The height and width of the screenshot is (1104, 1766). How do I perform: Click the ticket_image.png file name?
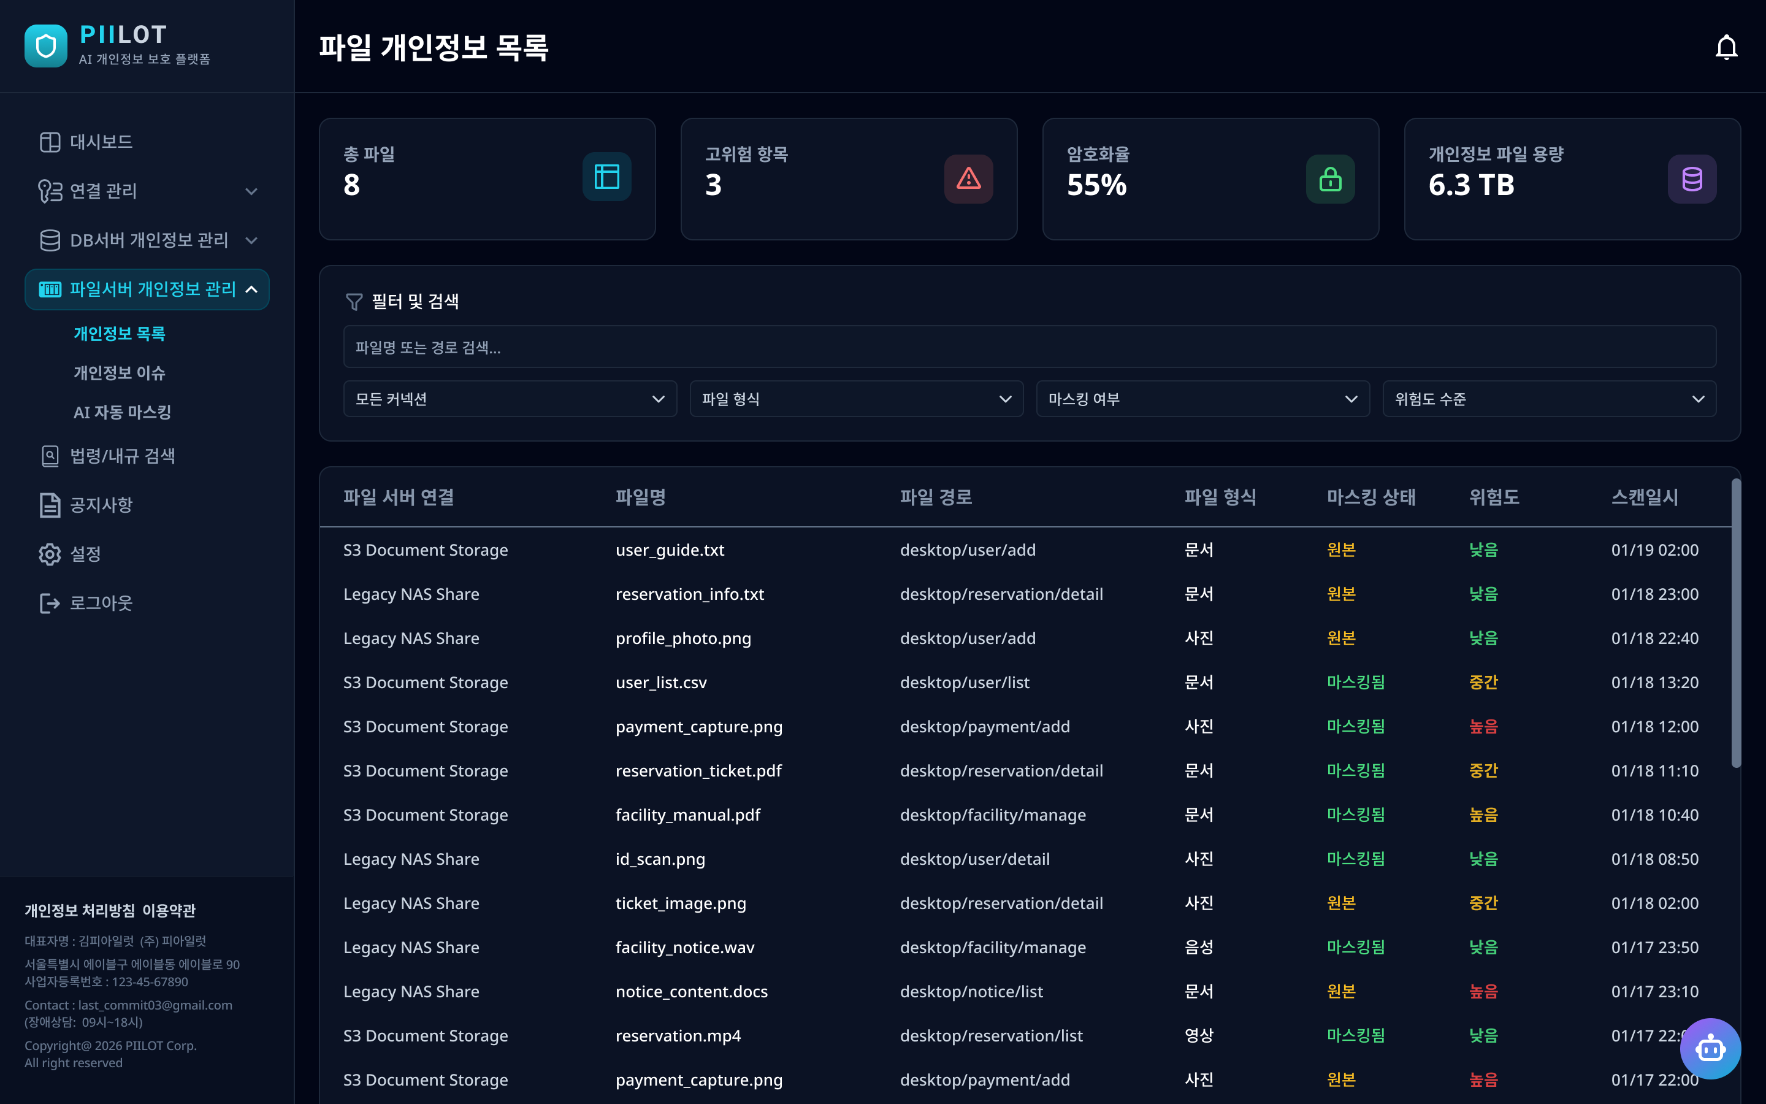681,903
